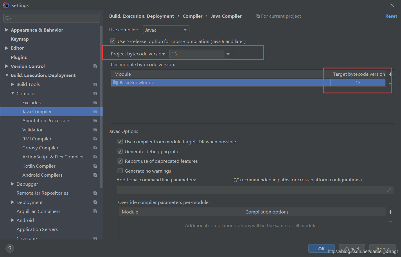Image resolution: width=401 pixels, height=257 pixels.
Task: Click the target bytecode version cell 13
Action: click(x=358, y=83)
